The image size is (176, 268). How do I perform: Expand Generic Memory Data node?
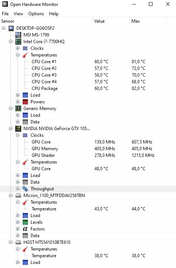point(17,122)
